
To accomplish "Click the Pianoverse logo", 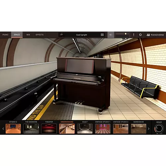I will pyautogui.click(x=155, y=35).
